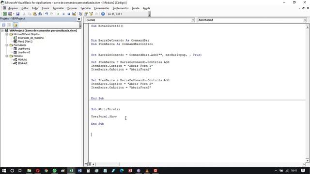Collapse the VBAProject root node

2,30
